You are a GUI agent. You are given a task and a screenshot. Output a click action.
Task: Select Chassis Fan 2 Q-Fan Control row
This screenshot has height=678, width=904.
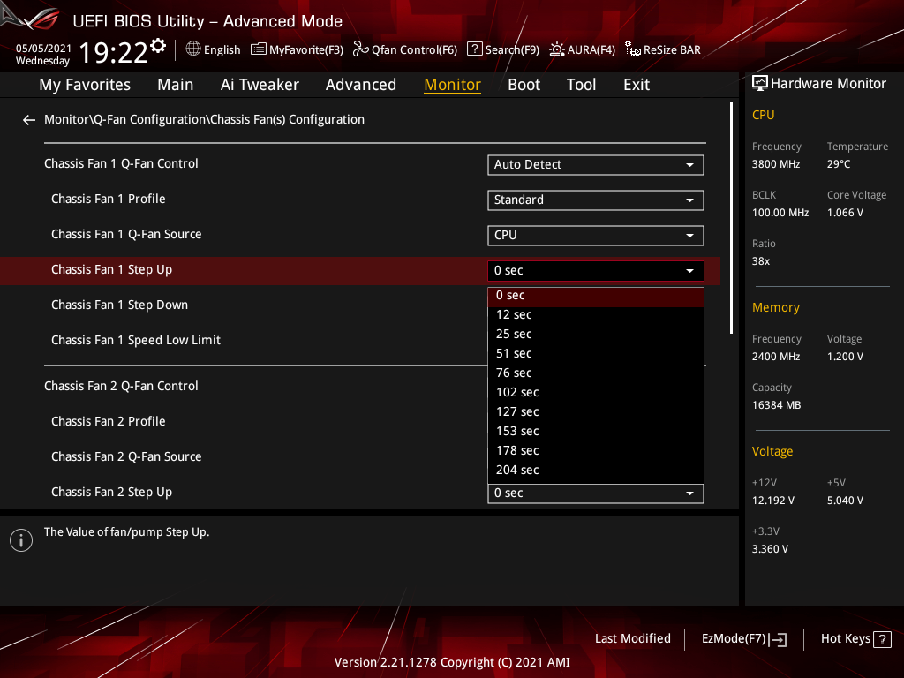(x=121, y=387)
